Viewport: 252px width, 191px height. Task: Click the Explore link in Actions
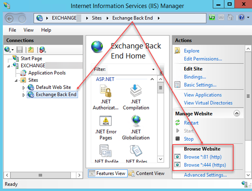tap(192, 51)
